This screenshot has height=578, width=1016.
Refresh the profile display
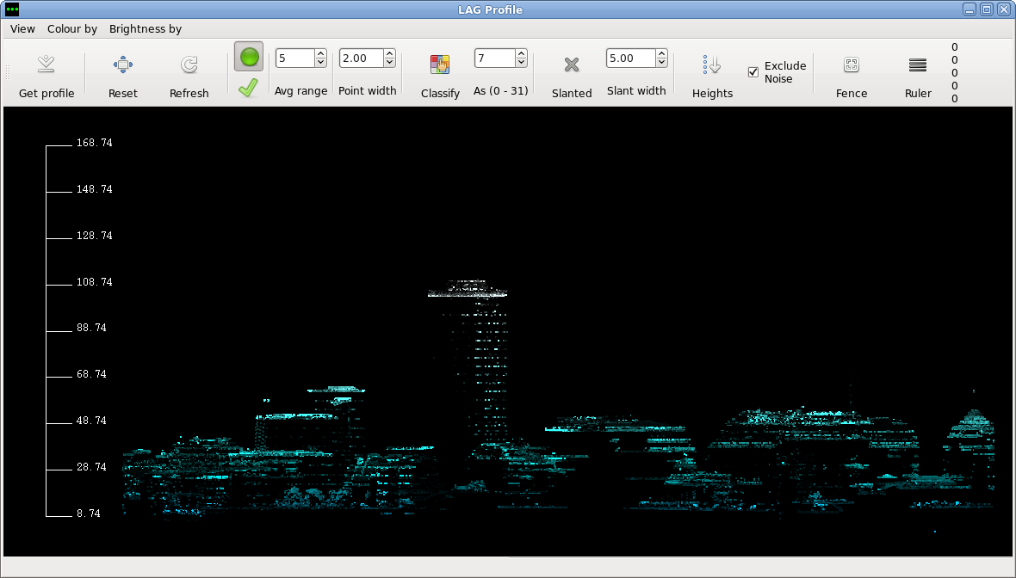[189, 76]
